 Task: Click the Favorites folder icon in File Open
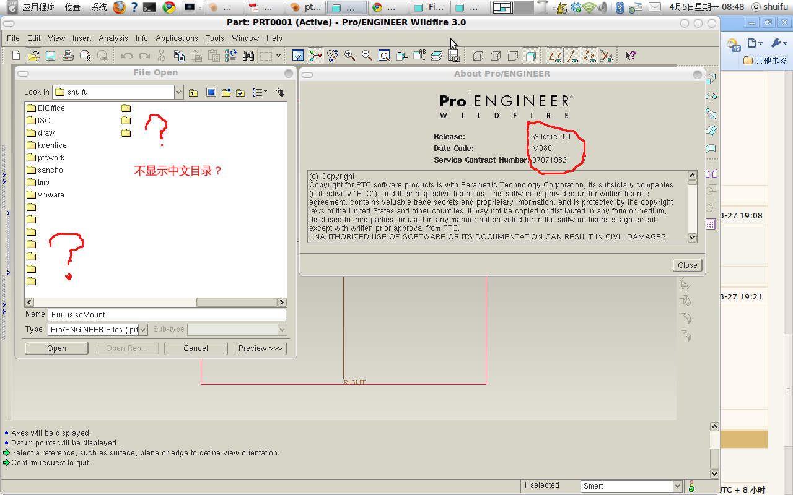[240, 93]
